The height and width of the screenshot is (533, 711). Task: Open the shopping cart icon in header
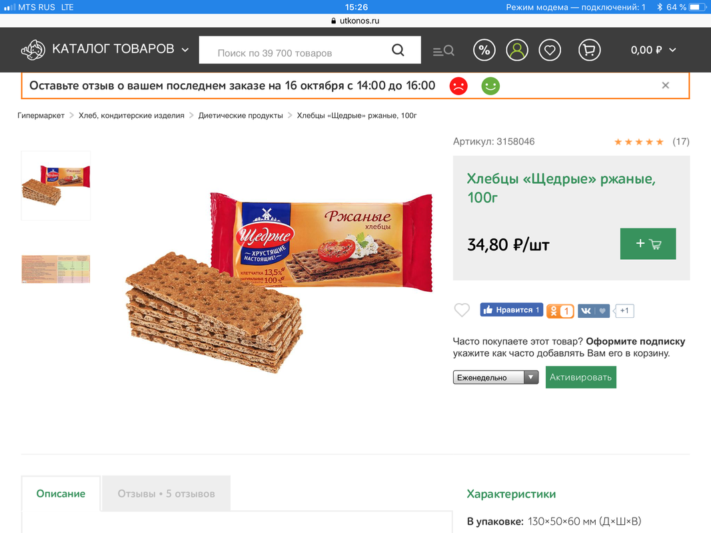click(590, 50)
